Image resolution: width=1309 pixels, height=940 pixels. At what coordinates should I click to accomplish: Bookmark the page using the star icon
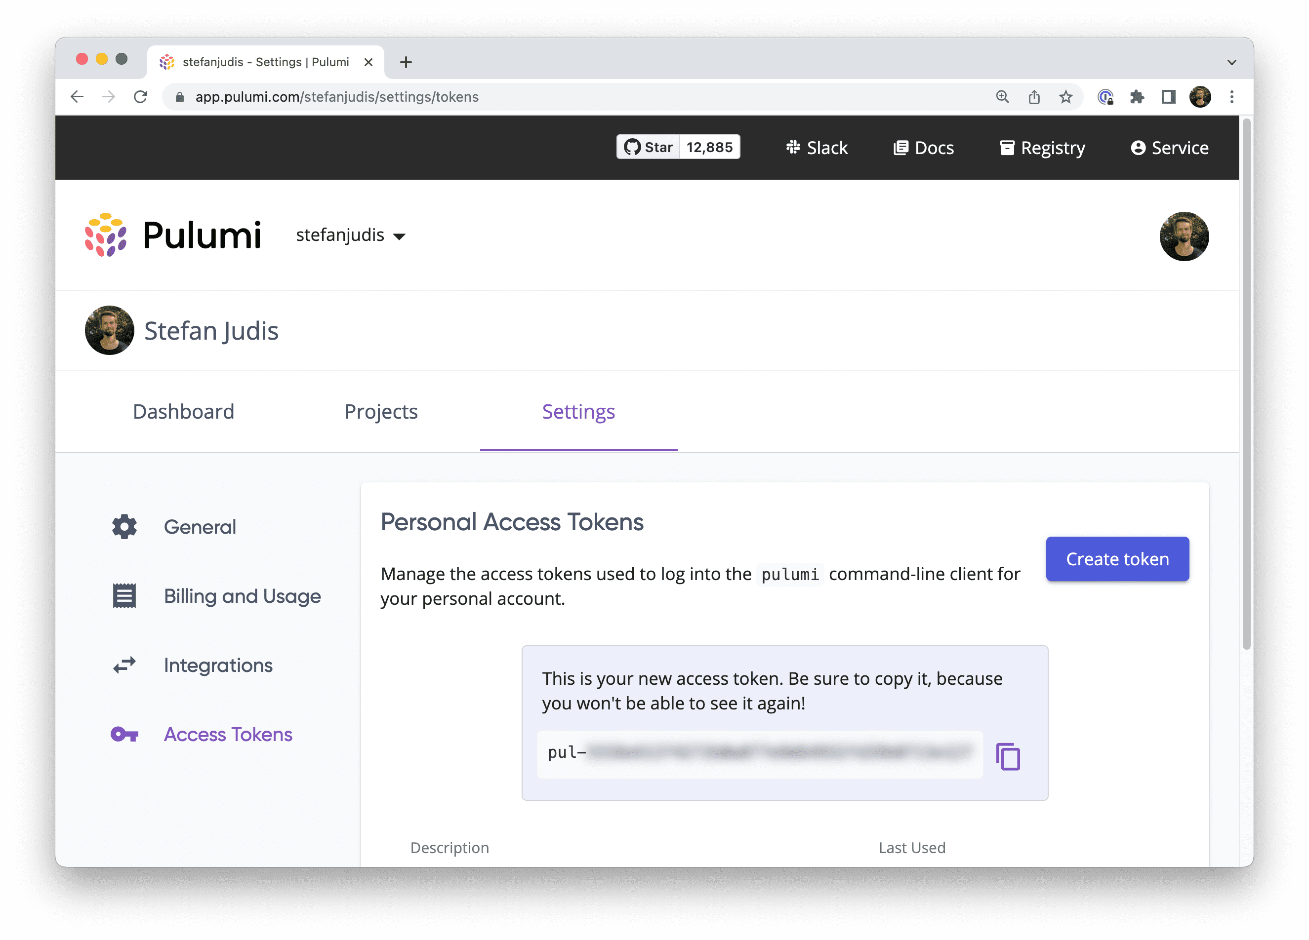(x=1065, y=97)
